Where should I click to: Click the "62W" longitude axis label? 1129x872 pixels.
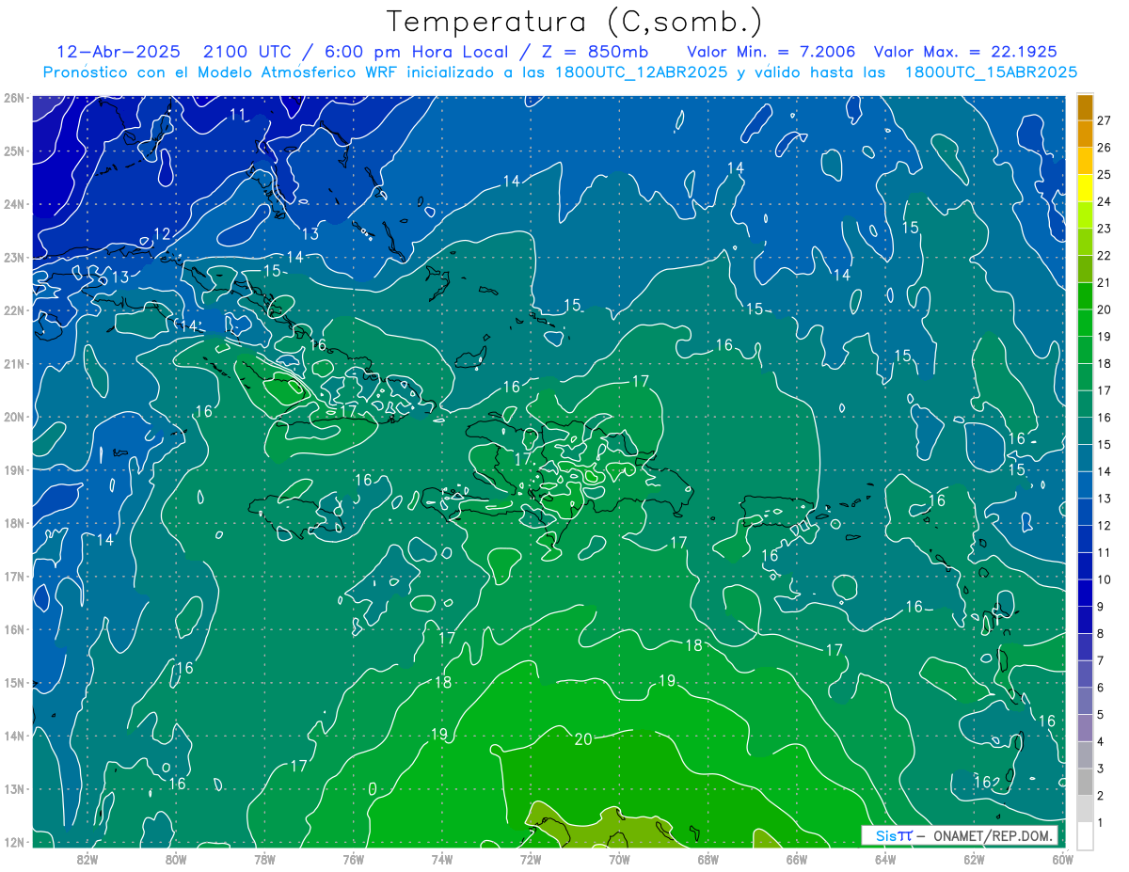pyautogui.click(x=974, y=859)
